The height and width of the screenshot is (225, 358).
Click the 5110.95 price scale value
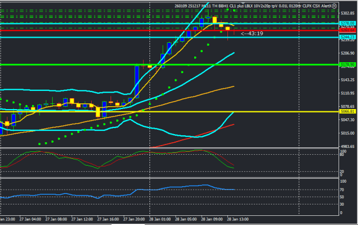pos(348,93)
